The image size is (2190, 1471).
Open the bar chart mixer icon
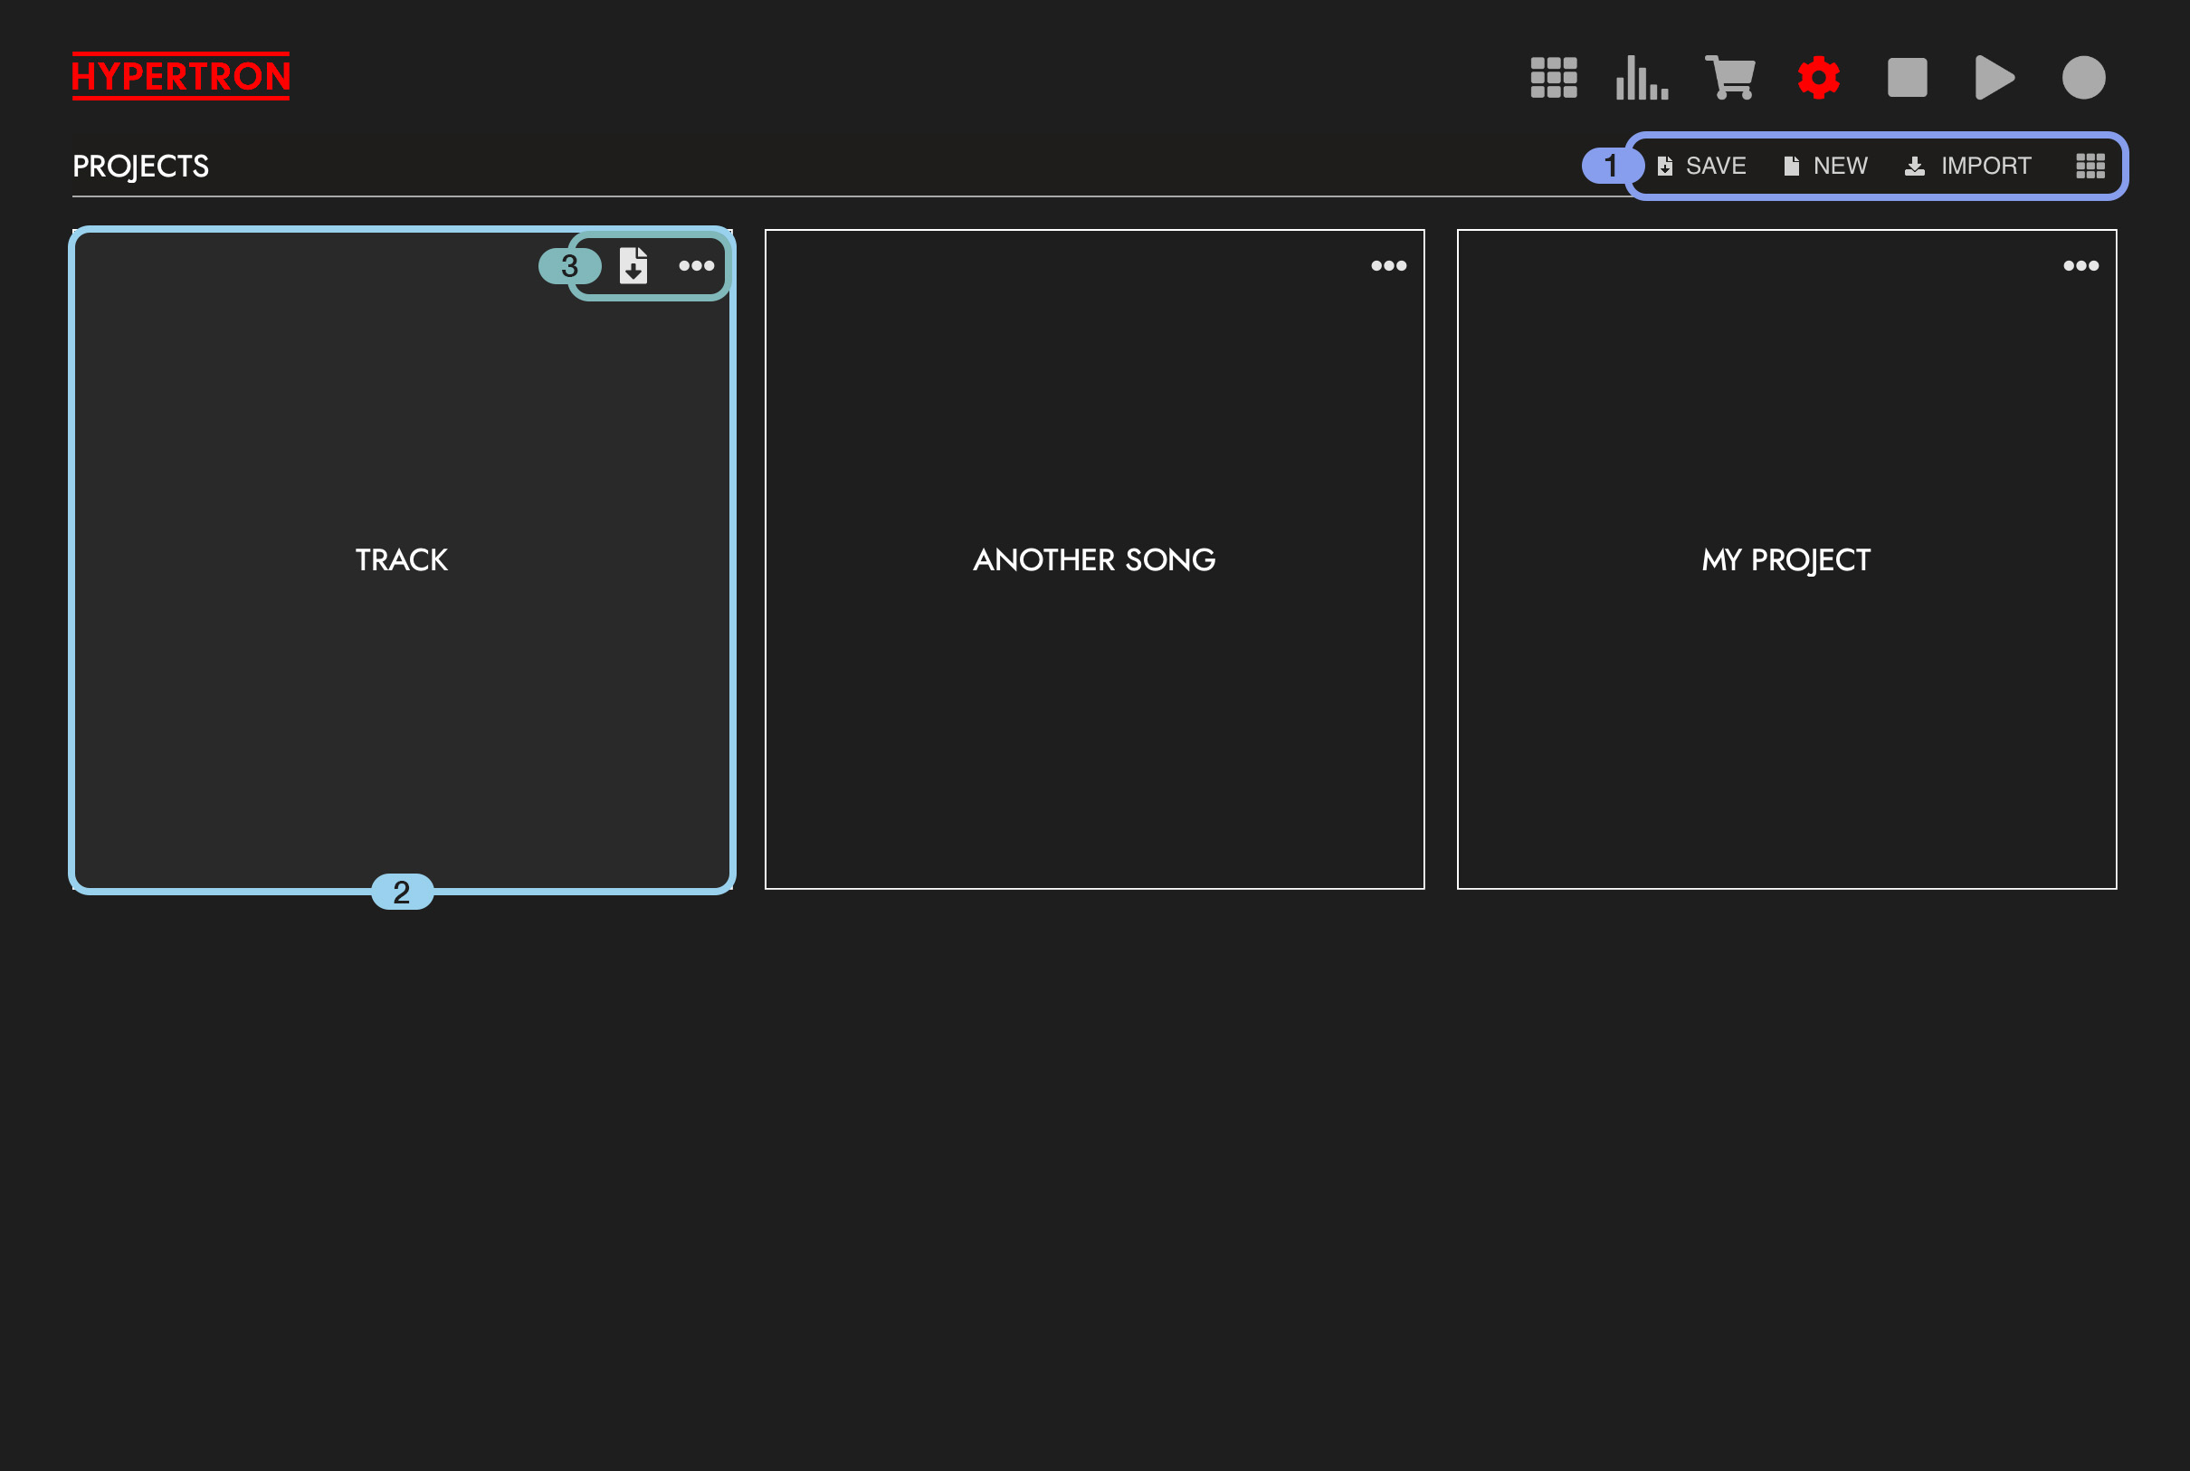tap(1642, 77)
